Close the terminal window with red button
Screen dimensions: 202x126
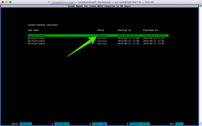(3, 2)
